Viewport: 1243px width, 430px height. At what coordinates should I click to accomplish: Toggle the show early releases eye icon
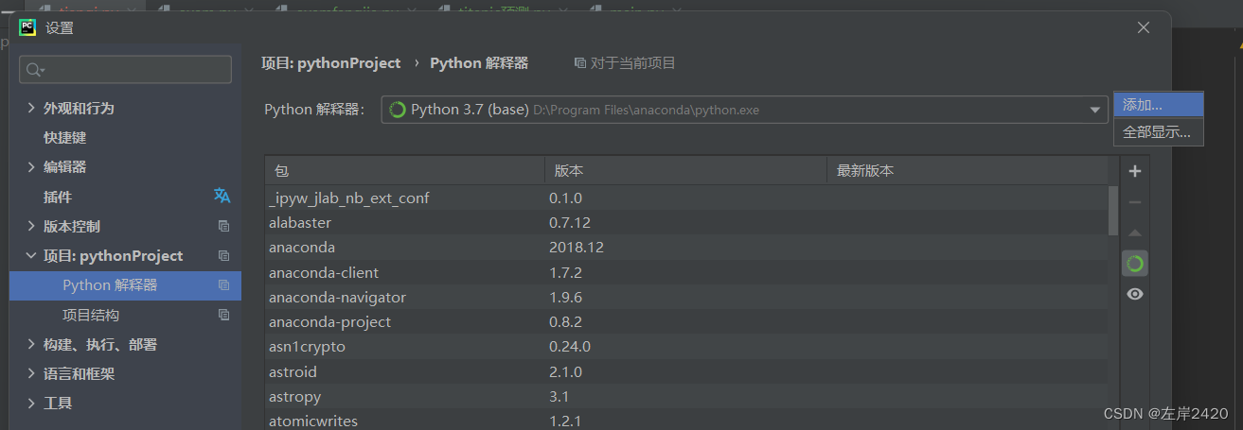click(x=1135, y=294)
